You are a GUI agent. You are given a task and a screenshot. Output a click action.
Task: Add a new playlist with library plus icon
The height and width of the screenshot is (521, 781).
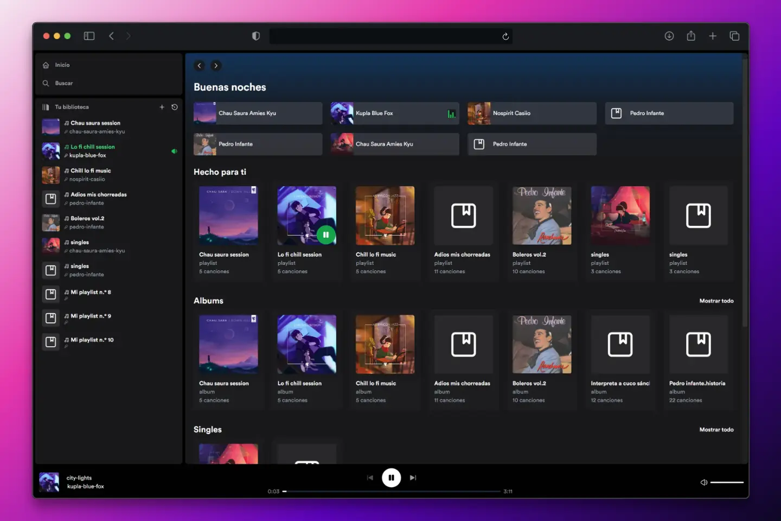tap(162, 107)
